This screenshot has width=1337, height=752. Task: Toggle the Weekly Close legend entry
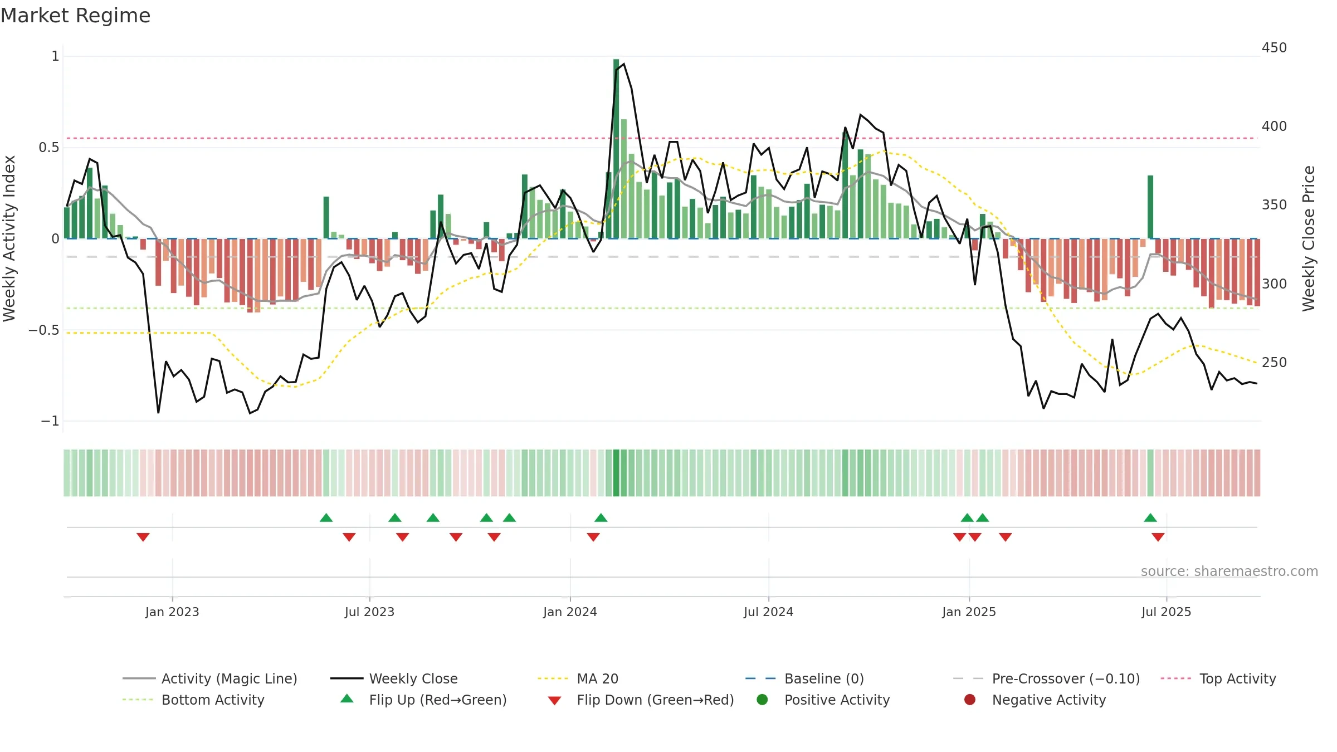tap(394, 678)
